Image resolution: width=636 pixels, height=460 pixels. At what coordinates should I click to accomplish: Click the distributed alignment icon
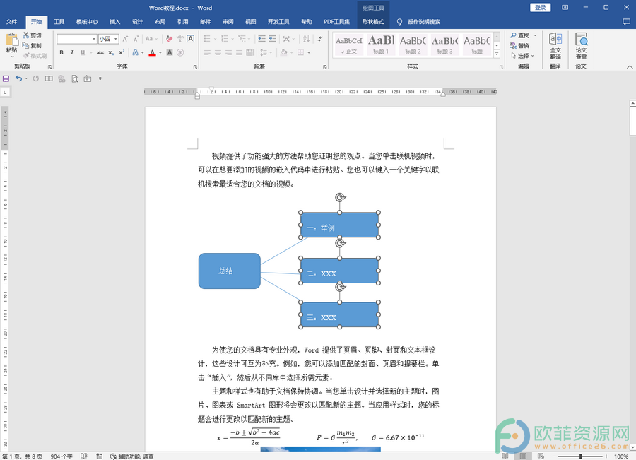(x=250, y=52)
